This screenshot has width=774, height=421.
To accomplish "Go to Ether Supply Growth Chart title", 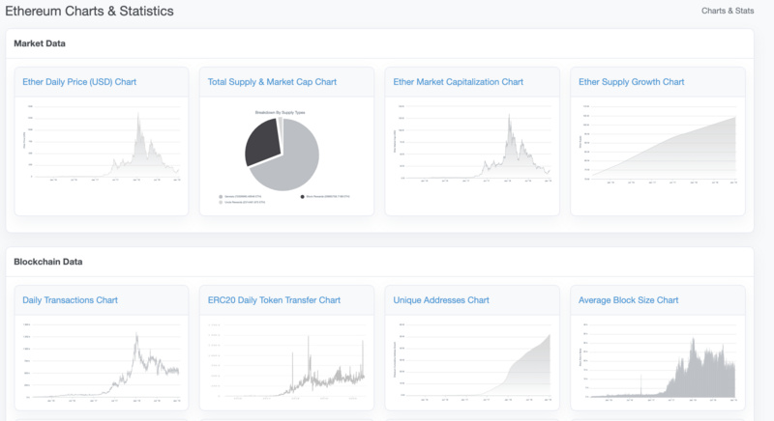I will coord(631,82).
